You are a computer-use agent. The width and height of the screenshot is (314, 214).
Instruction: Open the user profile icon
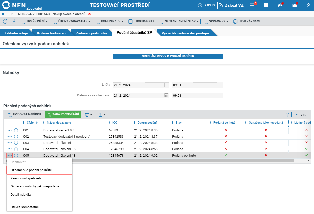(308, 5)
